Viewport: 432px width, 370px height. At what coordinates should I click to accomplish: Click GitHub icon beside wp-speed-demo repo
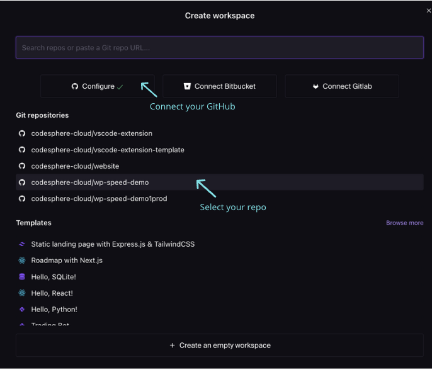[x=22, y=182]
